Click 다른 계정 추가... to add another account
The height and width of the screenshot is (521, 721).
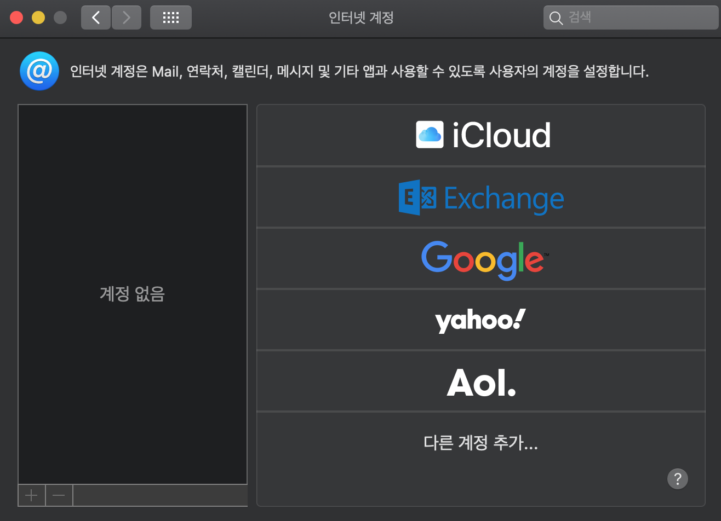click(x=481, y=442)
